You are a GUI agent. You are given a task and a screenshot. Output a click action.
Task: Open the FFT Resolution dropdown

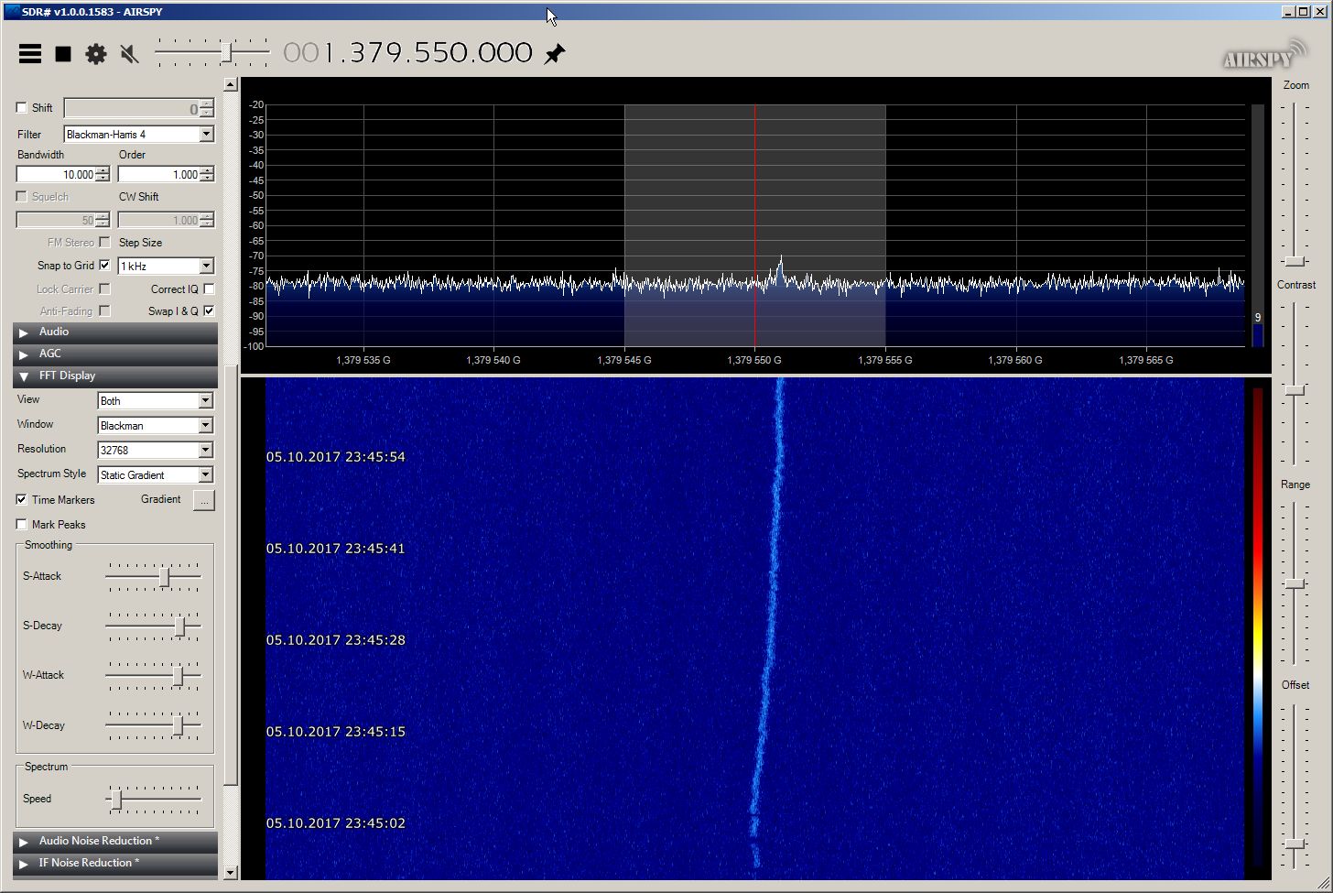coord(205,450)
